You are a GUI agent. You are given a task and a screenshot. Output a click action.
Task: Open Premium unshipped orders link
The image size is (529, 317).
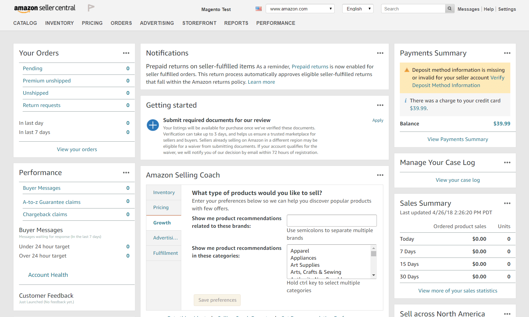47,81
